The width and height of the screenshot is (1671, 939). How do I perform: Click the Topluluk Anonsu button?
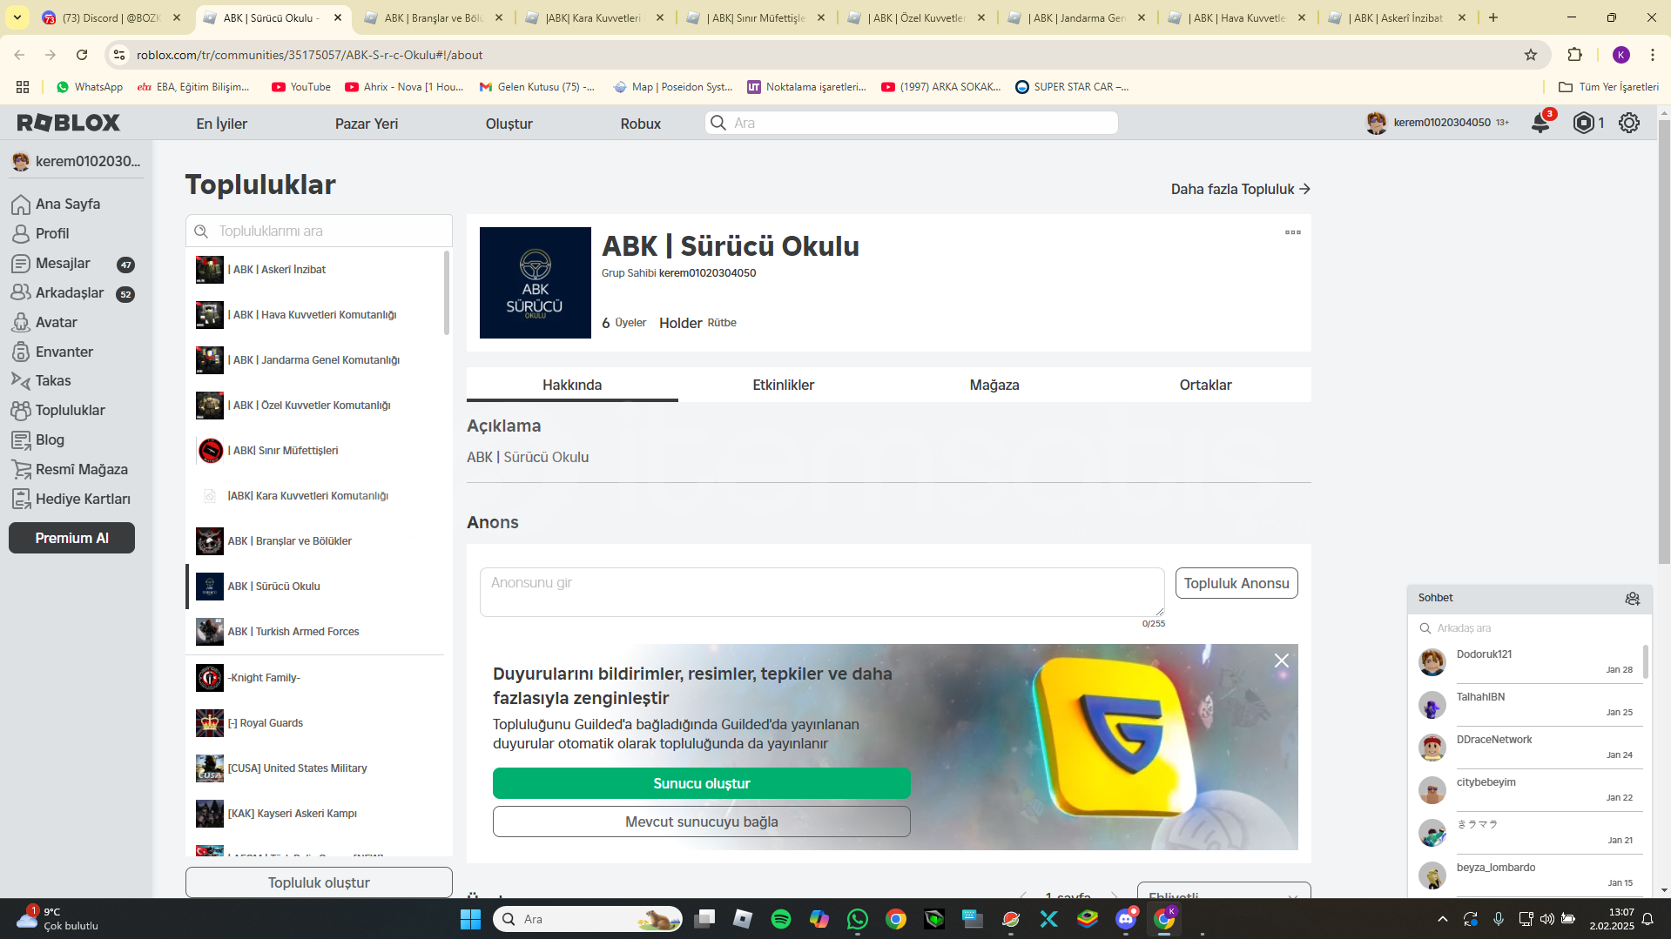[1236, 583]
